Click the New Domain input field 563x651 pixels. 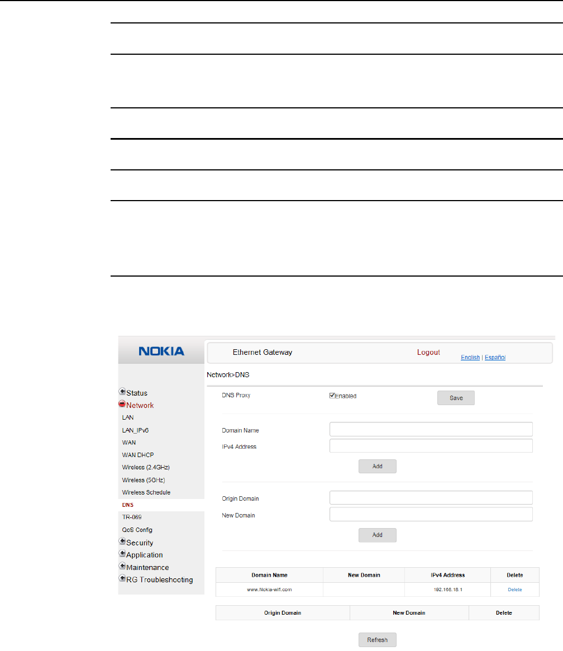pyautogui.click(x=431, y=515)
